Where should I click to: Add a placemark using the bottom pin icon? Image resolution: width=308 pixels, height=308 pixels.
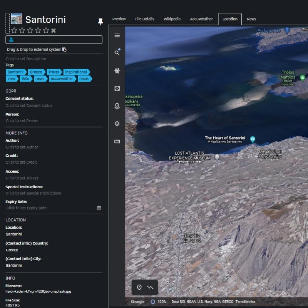click(139, 287)
